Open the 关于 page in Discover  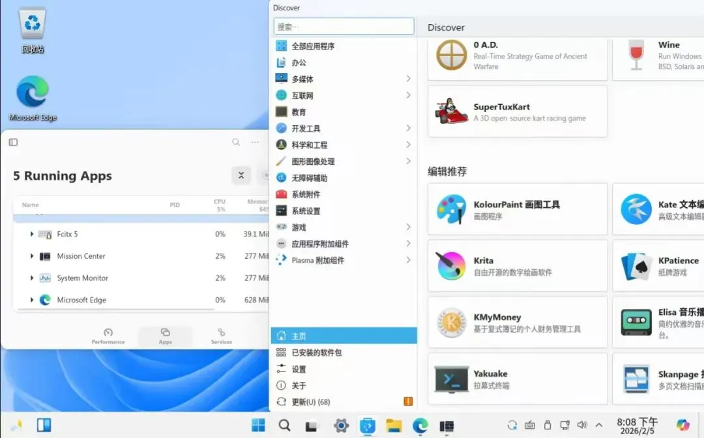pyautogui.click(x=344, y=385)
